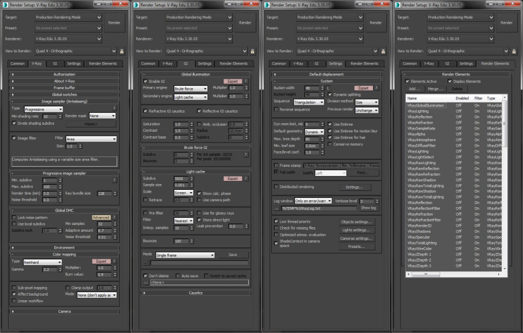Screen dimensions: 523x333
Task: Open the Log window dropdown
Action: click(x=313, y=201)
